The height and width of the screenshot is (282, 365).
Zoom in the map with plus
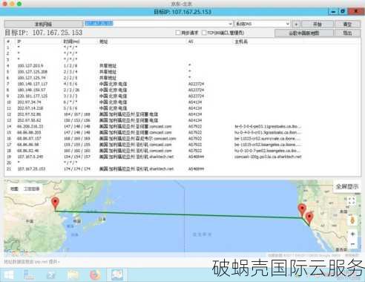pos(352,234)
